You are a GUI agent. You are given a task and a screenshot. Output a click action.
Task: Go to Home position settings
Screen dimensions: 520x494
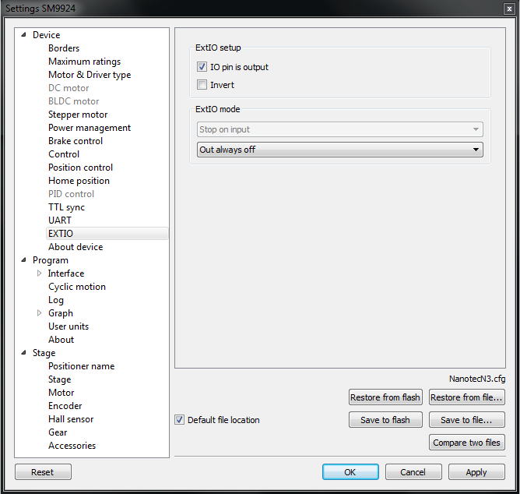point(79,181)
